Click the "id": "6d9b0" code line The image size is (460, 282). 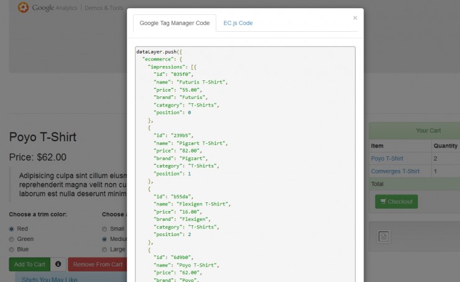point(173,257)
